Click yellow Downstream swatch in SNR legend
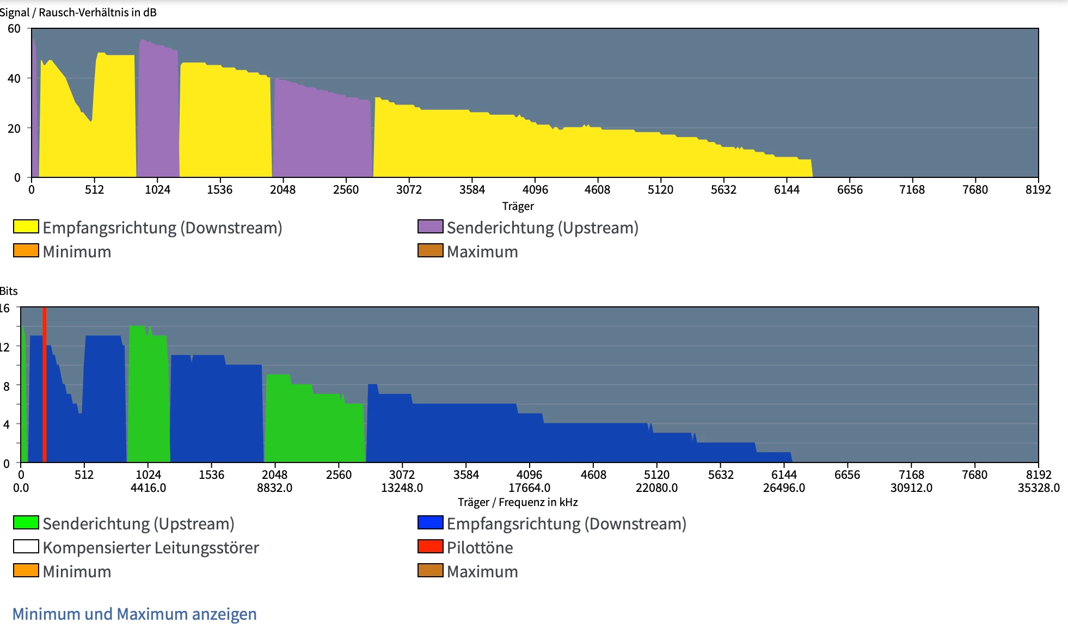1068x629 pixels. coord(26,227)
